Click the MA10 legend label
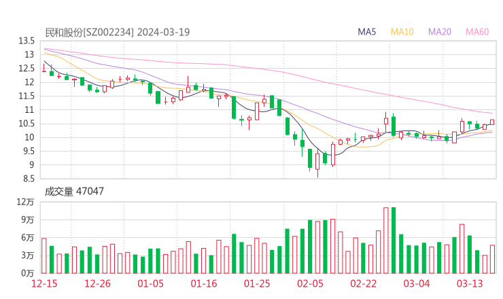 pos(402,32)
